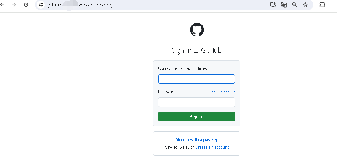Click the Sign in to GitHub heading
This screenshot has height=161, width=337.
[197, 50]
